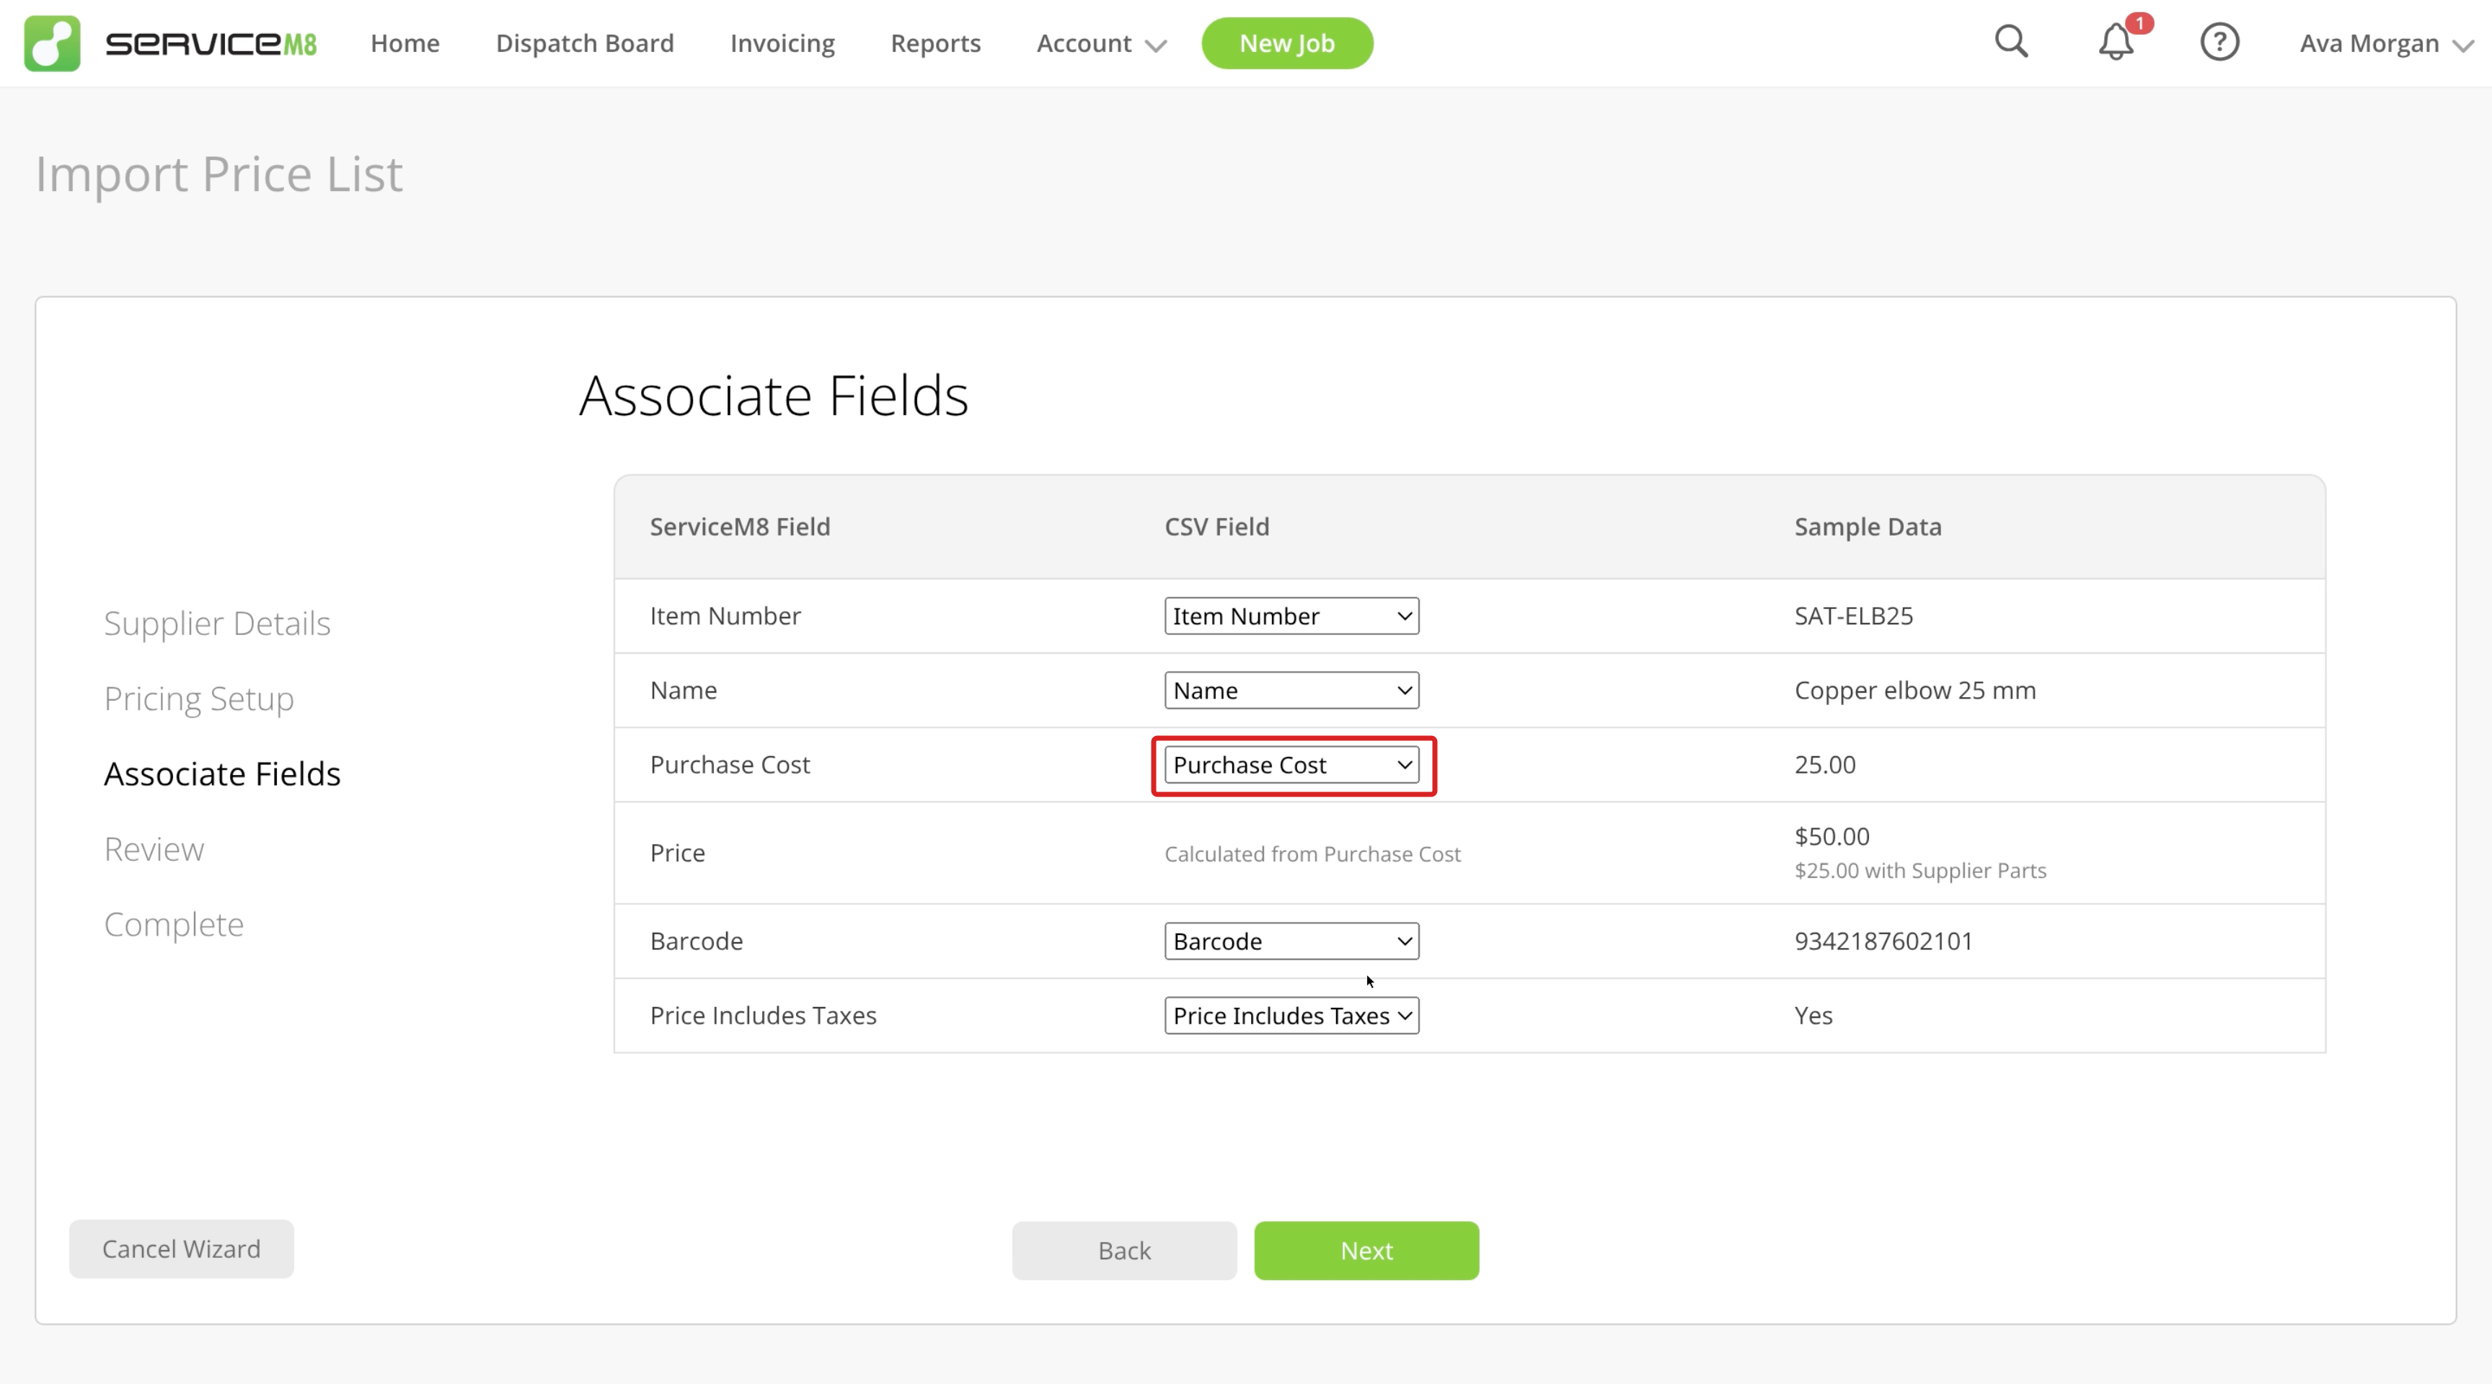
Task: Open the search magnifier icon
Action: (2011, 42)
